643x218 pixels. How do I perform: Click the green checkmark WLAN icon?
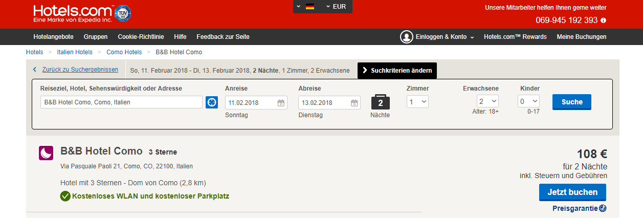(x=65, y=196)
